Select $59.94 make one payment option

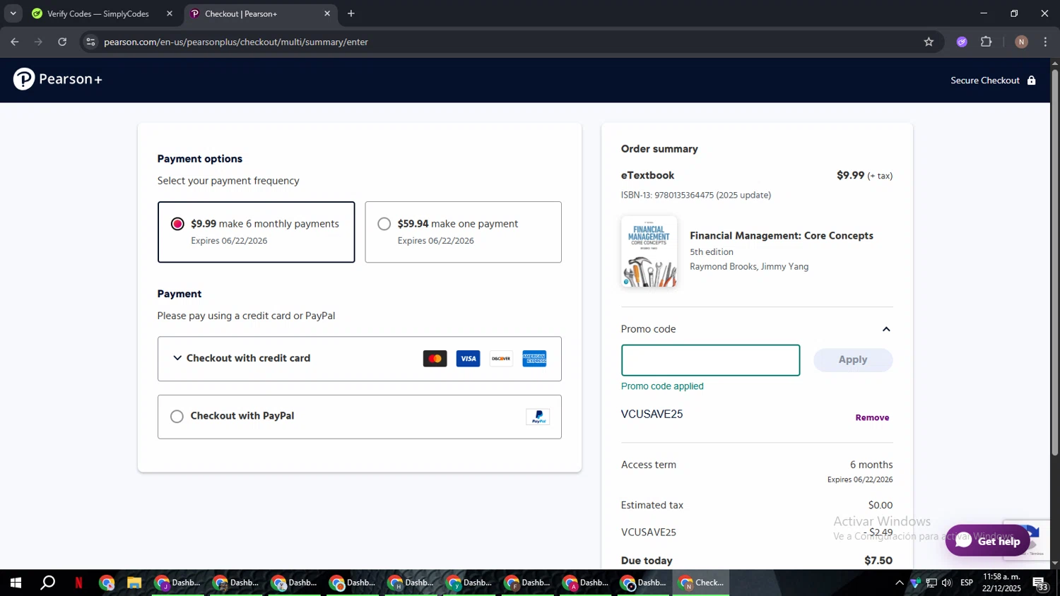[384, 224]
